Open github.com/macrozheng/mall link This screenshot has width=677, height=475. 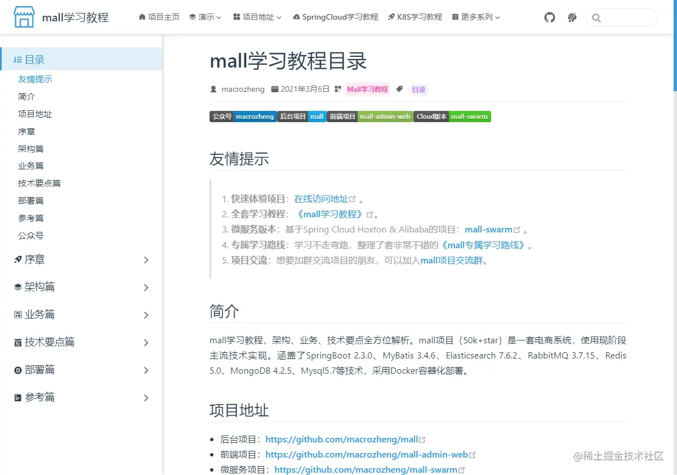(x=345, y=440)
